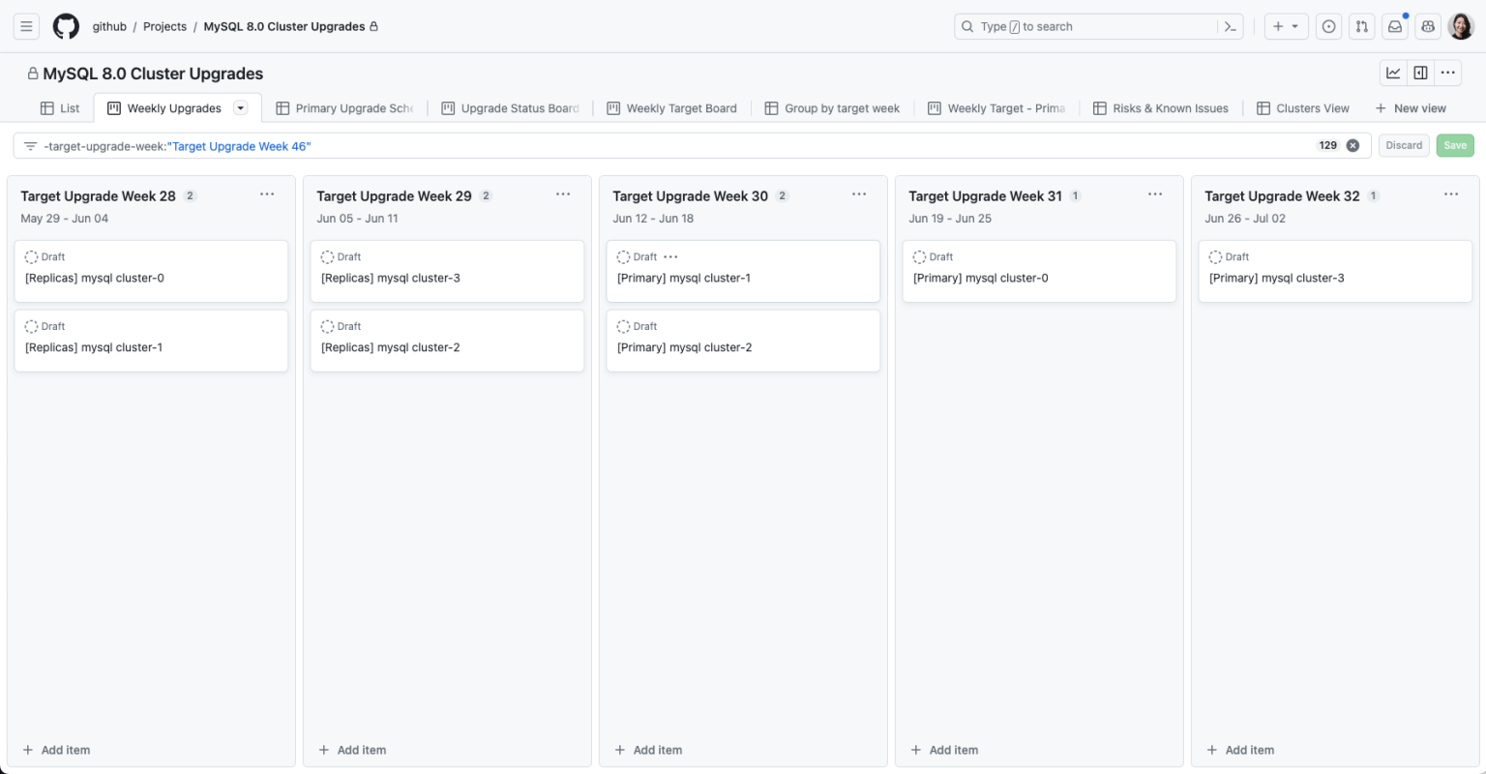The image size is (1486, 774).
Task: Open the create new plus dropdown
Action: tap(1286, 26)
